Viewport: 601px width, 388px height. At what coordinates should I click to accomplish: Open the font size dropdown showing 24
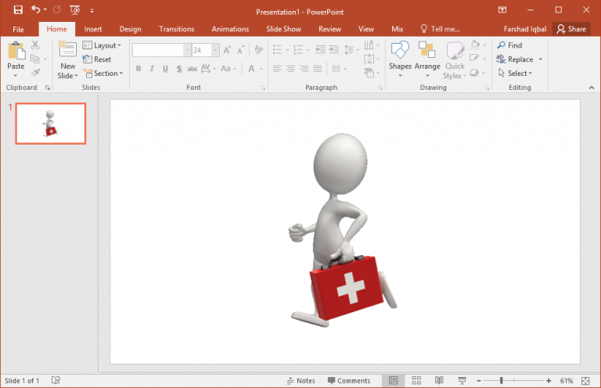(215, 50)
